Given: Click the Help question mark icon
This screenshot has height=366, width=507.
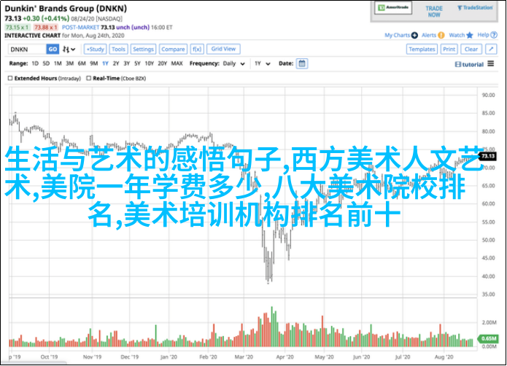Looking at the screenshot, I should click(494, 35).
